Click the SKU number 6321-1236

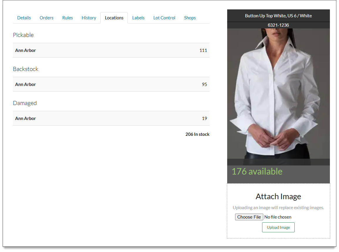click(278, 25)
